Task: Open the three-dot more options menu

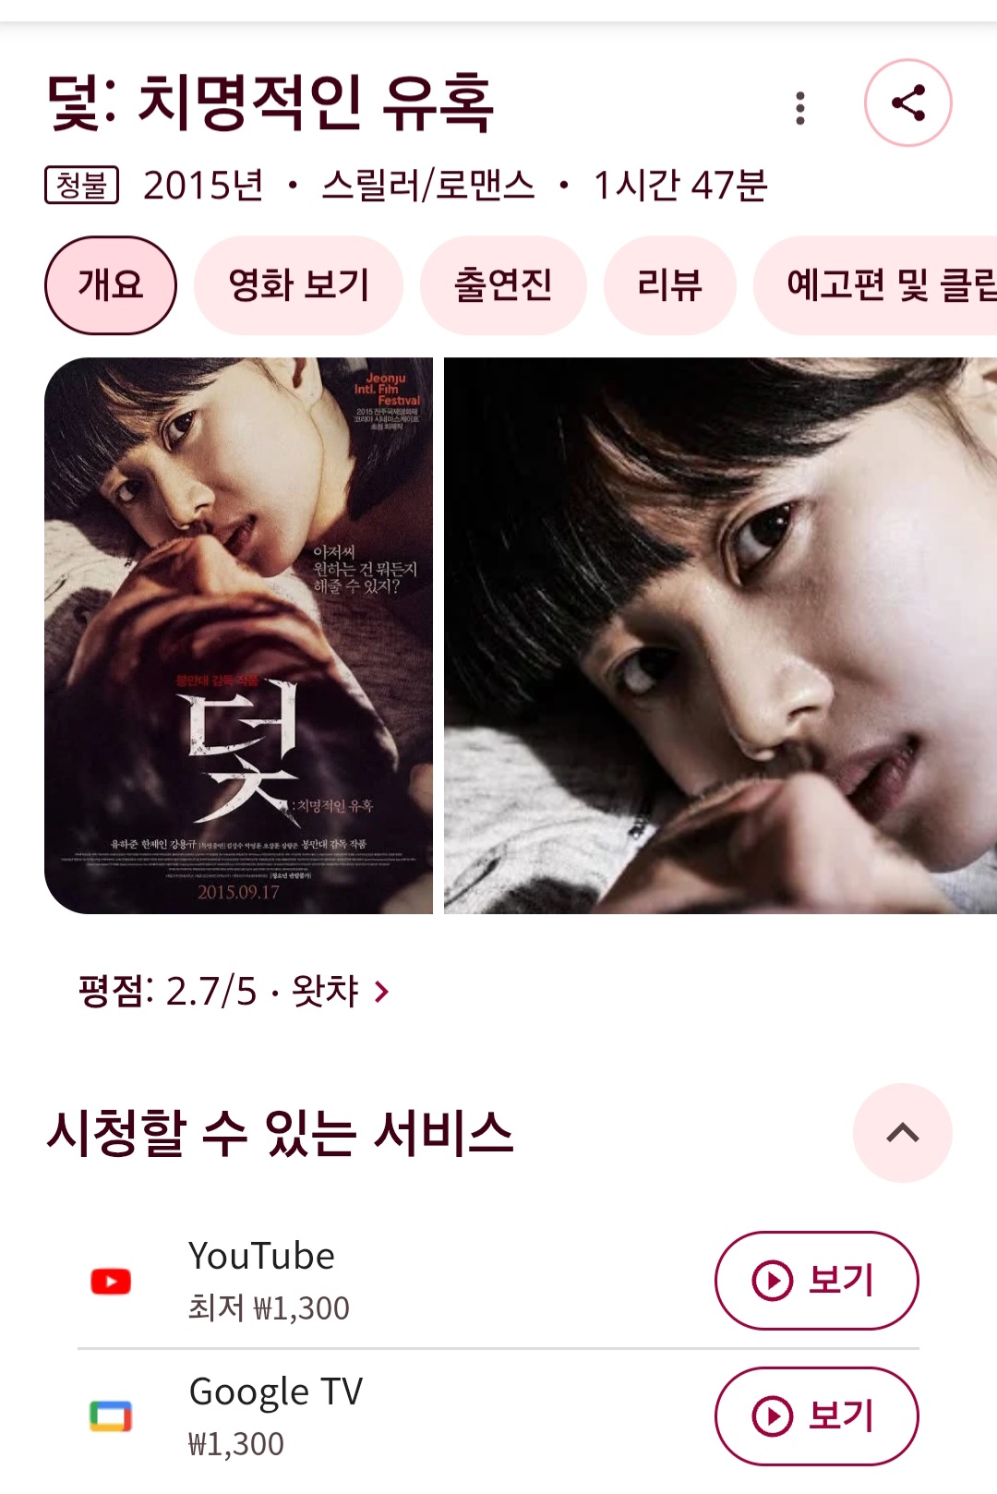Action: point(800,108)
